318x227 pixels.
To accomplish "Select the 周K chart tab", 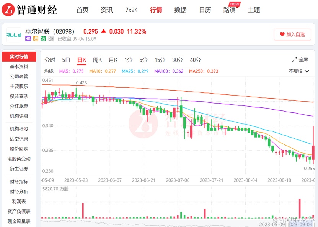I will [97, 60].
